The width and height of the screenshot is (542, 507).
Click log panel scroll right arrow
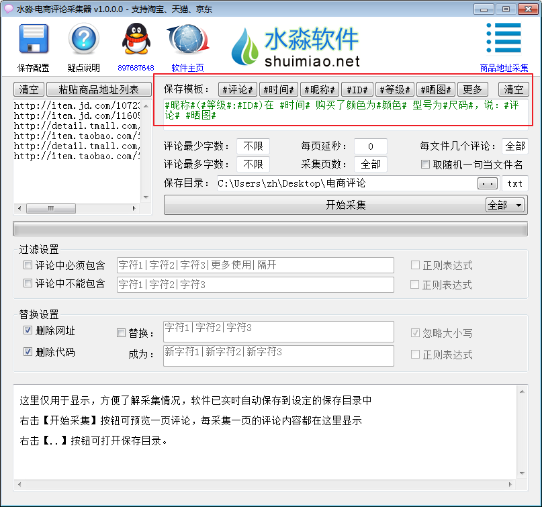[510, 485]
